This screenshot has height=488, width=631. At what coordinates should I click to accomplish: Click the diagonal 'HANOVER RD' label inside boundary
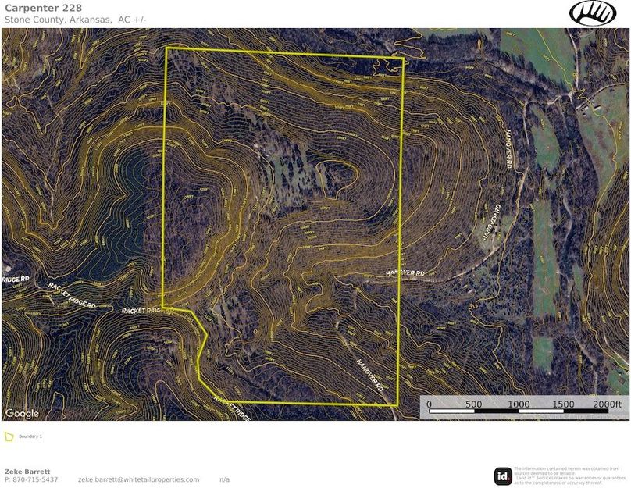[x=370, y=376]
